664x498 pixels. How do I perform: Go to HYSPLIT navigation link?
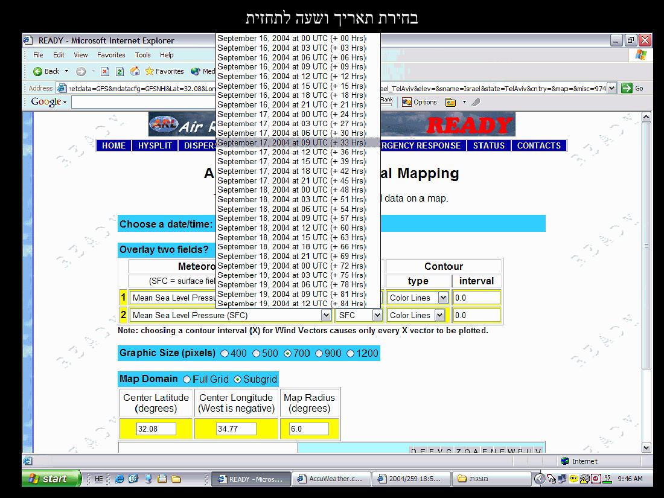155,145
